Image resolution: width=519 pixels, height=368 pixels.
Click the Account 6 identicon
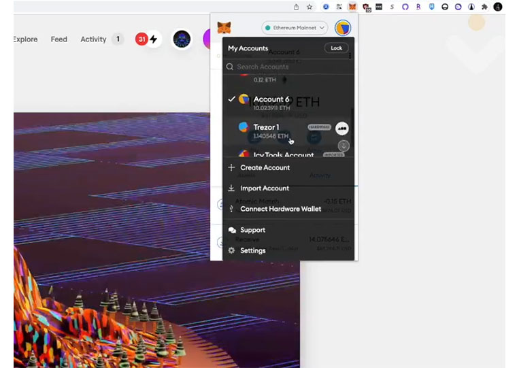244,99
